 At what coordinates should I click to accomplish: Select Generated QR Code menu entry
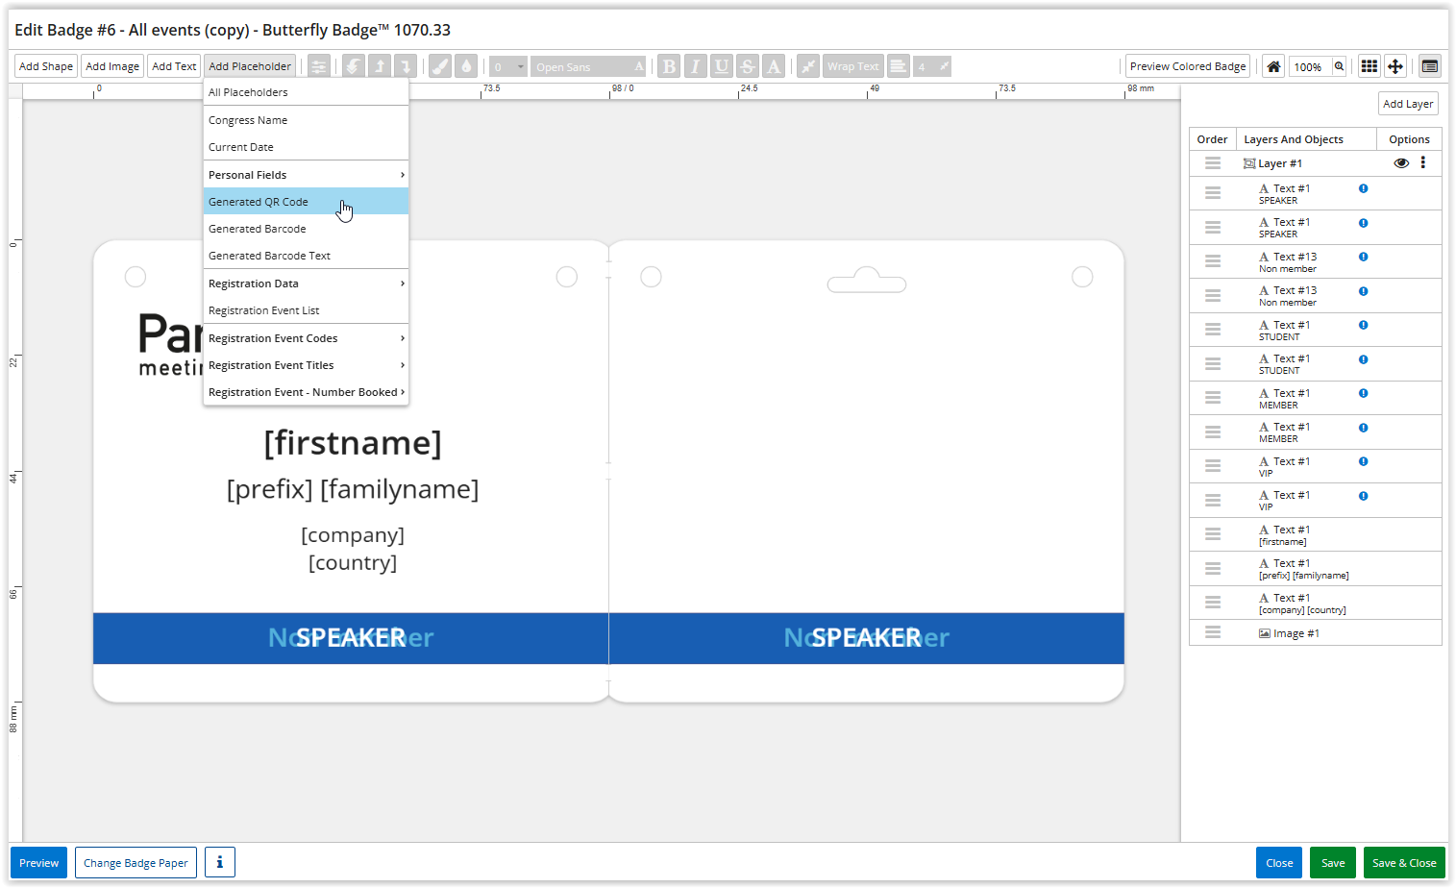259,202
